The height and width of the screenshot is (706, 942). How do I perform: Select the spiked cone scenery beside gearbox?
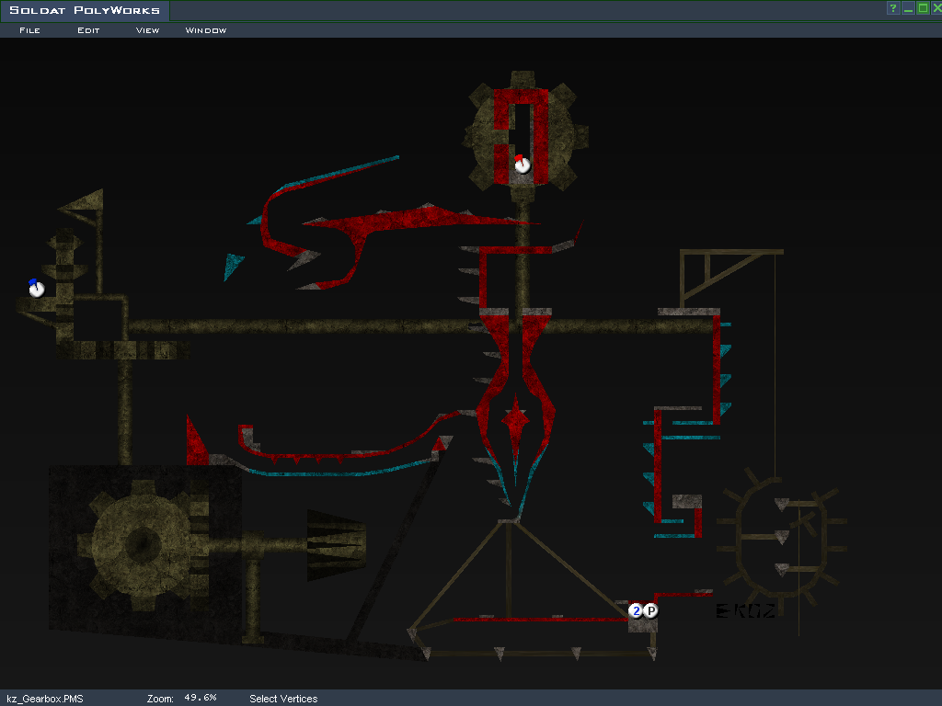336,545
